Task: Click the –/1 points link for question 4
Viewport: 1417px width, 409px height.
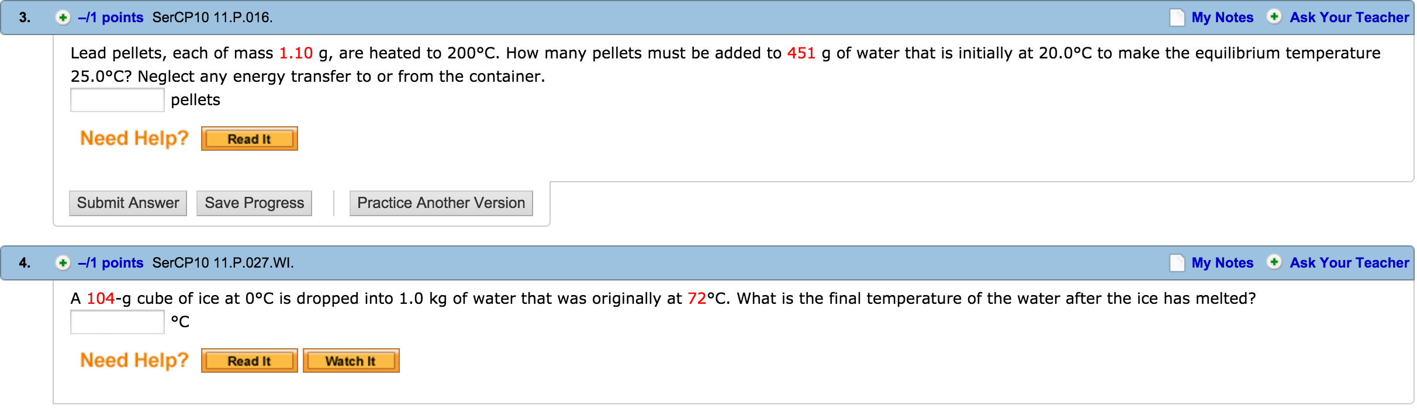Action: point(111,263)
